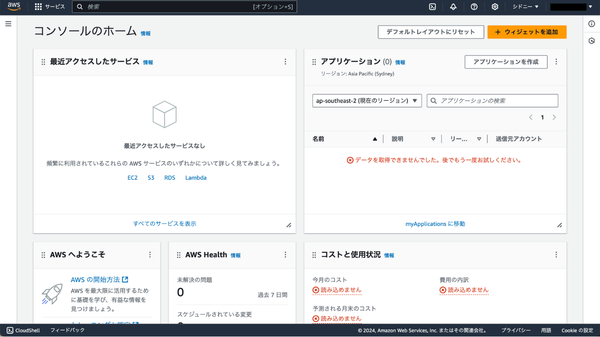Go to next page of applications

554,117
